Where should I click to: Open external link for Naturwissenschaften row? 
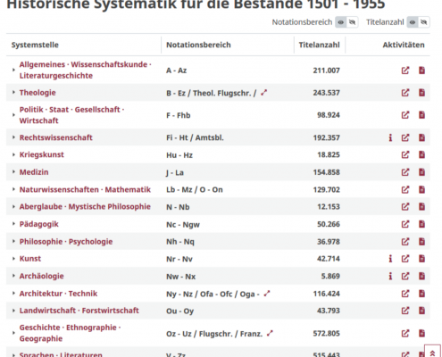[405, 189]
